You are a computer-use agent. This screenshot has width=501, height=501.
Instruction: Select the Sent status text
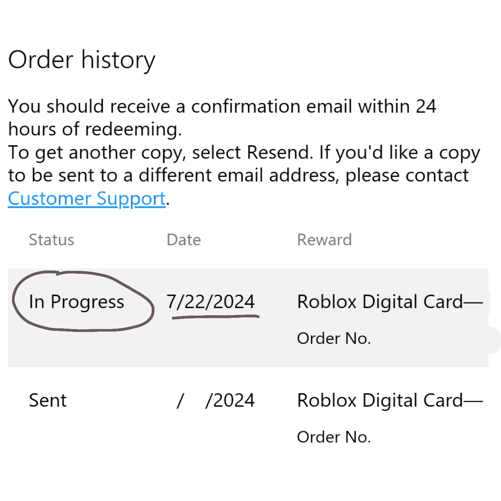[x=48, y=401]
